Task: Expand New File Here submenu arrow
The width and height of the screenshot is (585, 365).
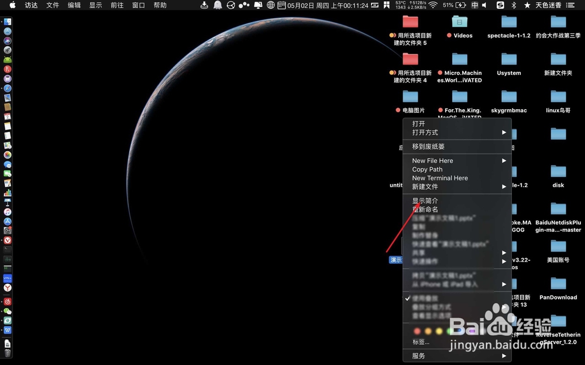Action: (x=504, y=161)
